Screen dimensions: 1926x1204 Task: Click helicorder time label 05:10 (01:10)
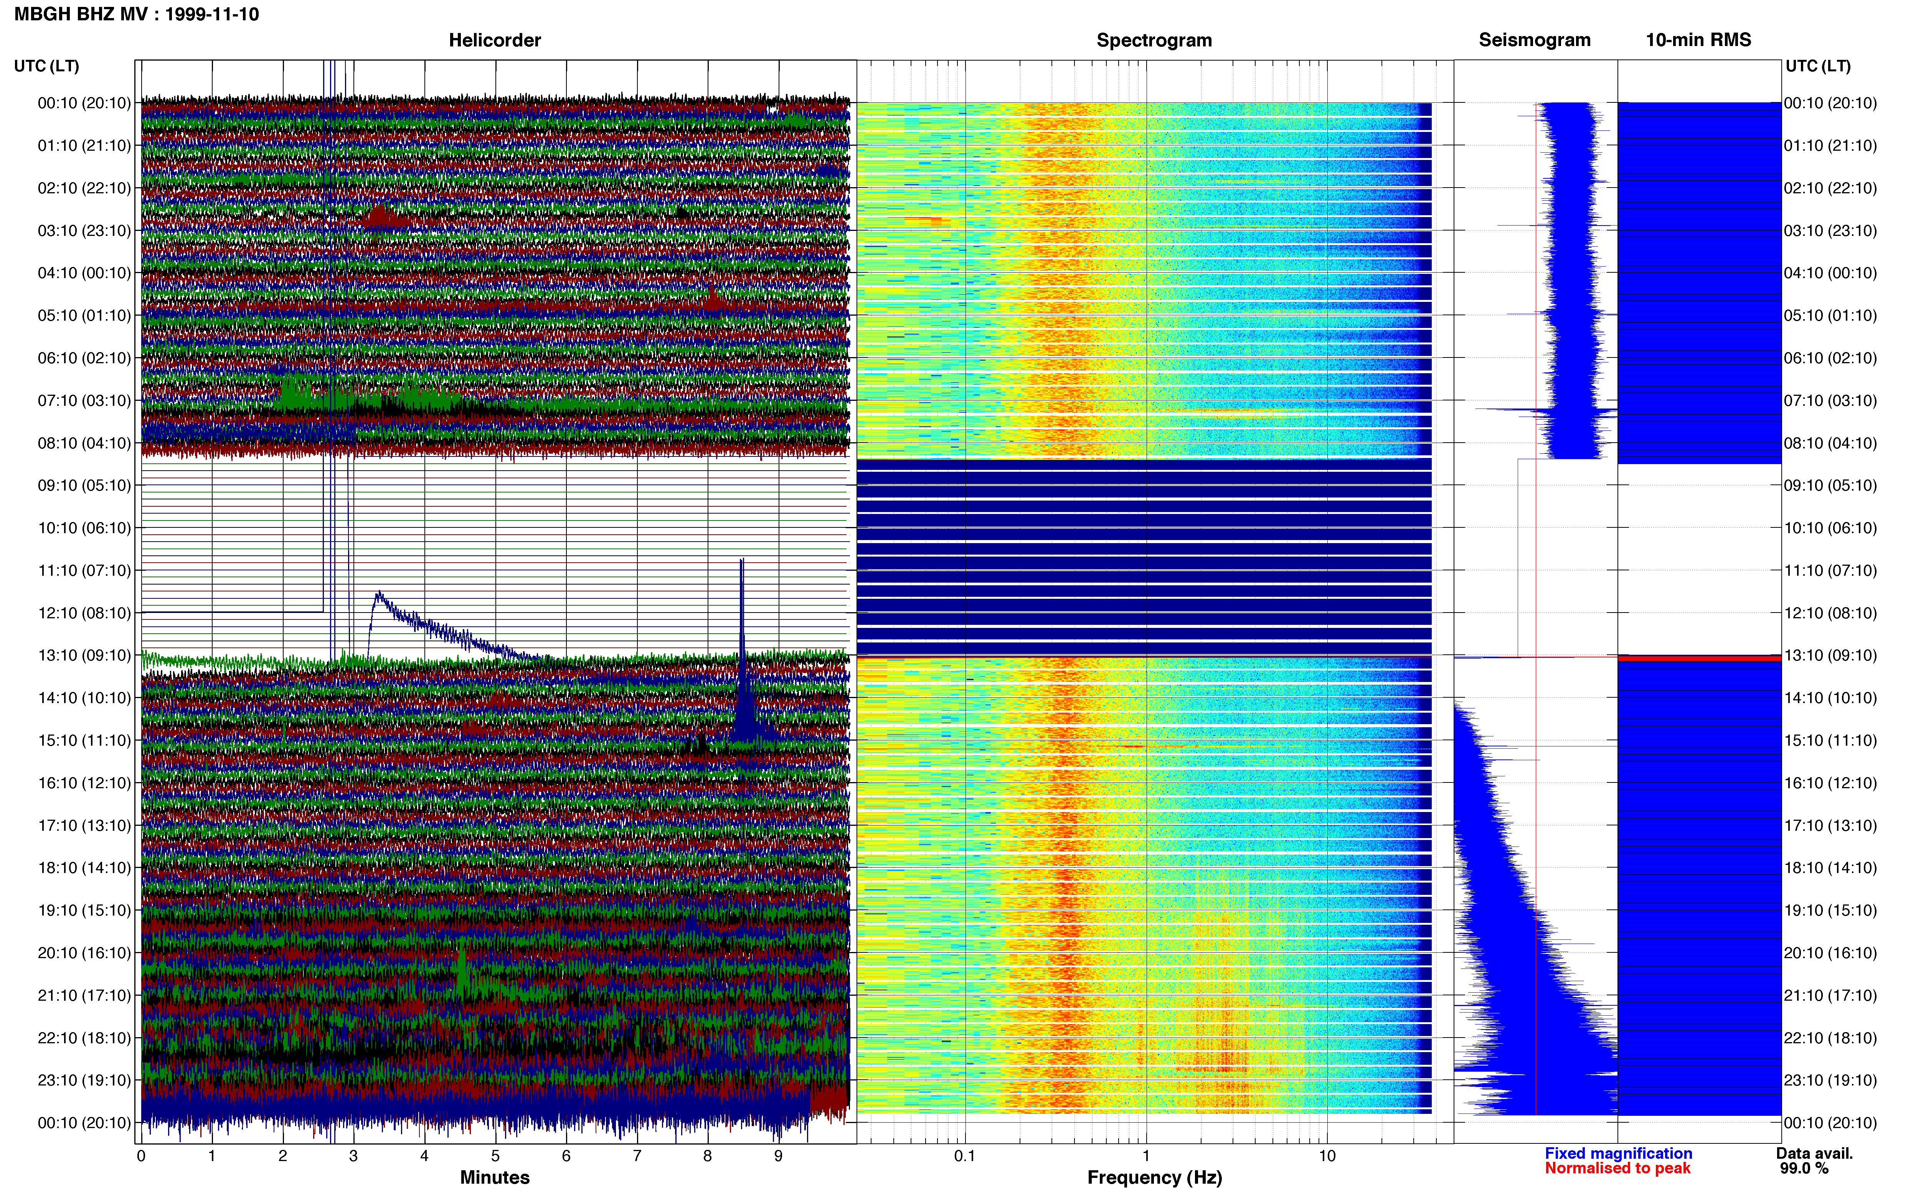(84, 315)
